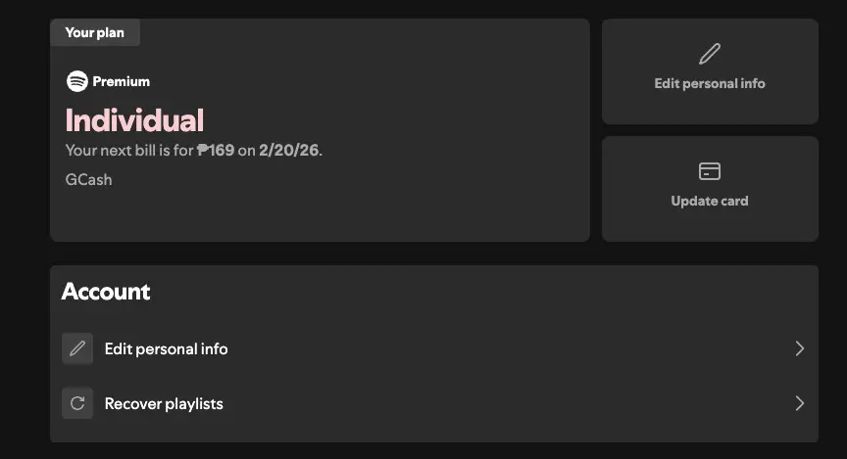Screen dimensions: 847x459
Task: Select the Individual plan heading
Action: 134,120
